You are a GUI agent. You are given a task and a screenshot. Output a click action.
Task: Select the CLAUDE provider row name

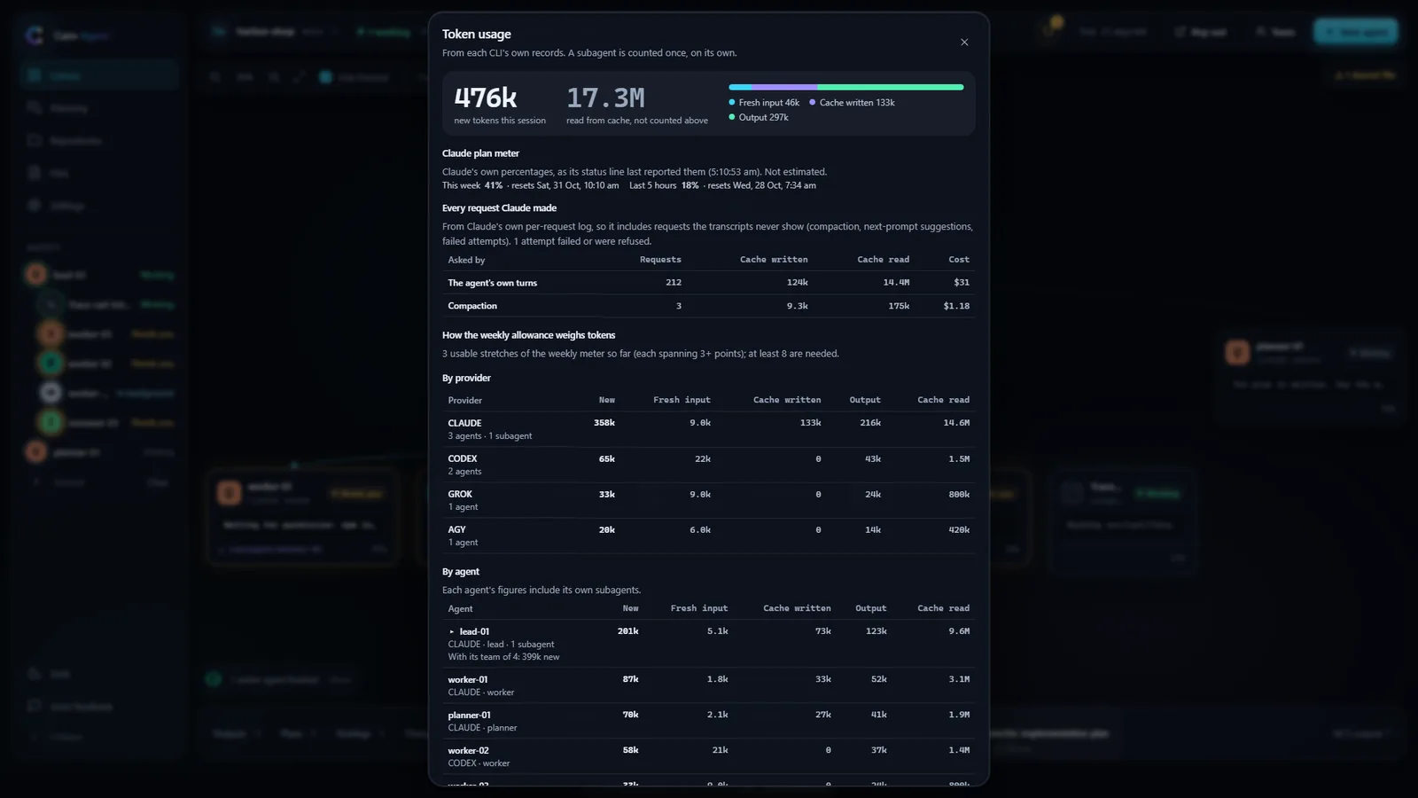[x=464, y=423]
